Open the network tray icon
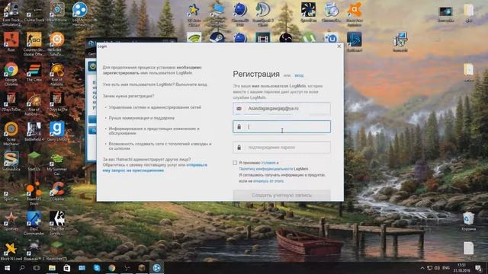488x274 pixels. (430, 268)
